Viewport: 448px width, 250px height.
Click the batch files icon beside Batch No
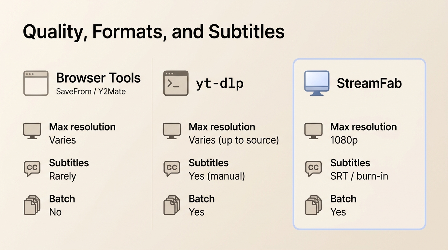(32, 205)
